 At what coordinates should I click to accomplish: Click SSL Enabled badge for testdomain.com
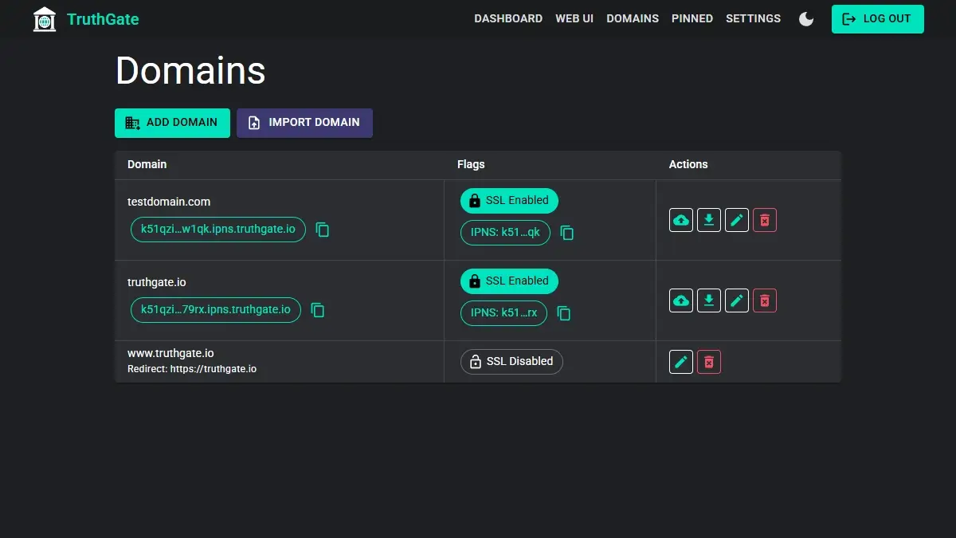[x=509, y=201]
